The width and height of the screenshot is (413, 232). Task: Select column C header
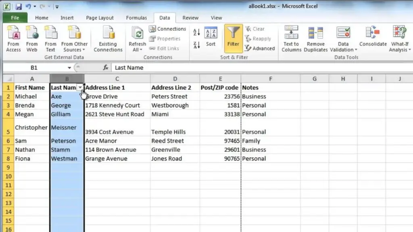pyautogui.click(x=117, y=79)
